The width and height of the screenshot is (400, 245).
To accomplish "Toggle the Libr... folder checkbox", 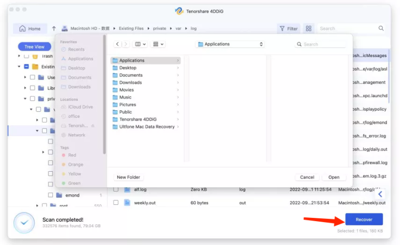I will click(33, 88).
